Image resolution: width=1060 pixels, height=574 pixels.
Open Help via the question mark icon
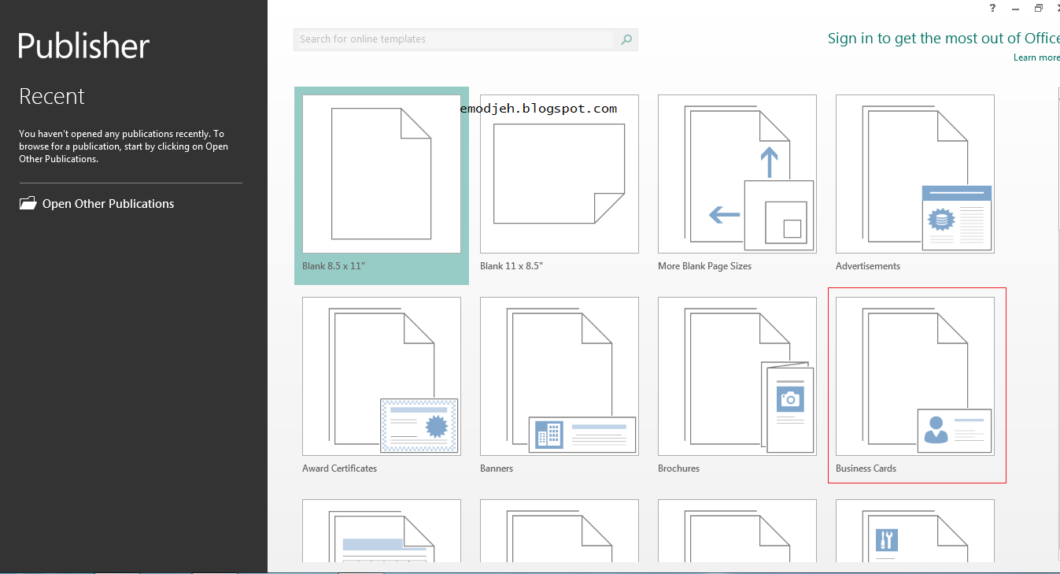[x=992, y=8]
